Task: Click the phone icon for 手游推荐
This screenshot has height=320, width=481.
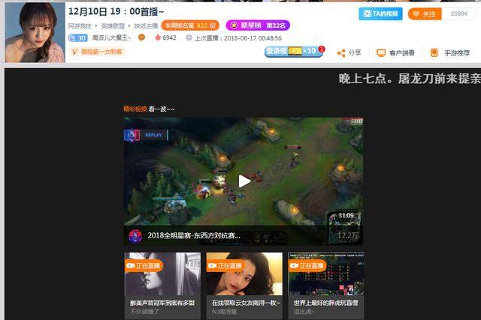Action: click(434, 52)
